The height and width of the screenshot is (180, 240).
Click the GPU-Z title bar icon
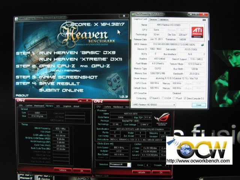(133, 14)
